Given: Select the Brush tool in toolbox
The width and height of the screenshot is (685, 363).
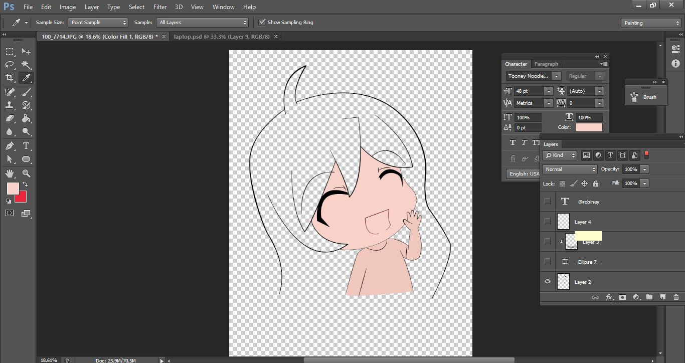Looking at the screenshot, I should [26, 92].
